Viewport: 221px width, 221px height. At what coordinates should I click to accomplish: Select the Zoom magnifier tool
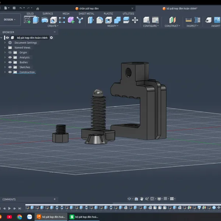(147, 199)
